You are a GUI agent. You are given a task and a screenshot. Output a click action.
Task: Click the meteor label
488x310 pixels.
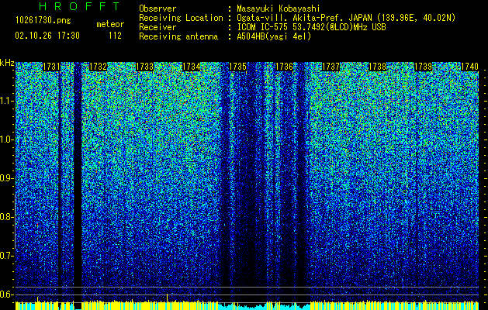tap(110, 24)
